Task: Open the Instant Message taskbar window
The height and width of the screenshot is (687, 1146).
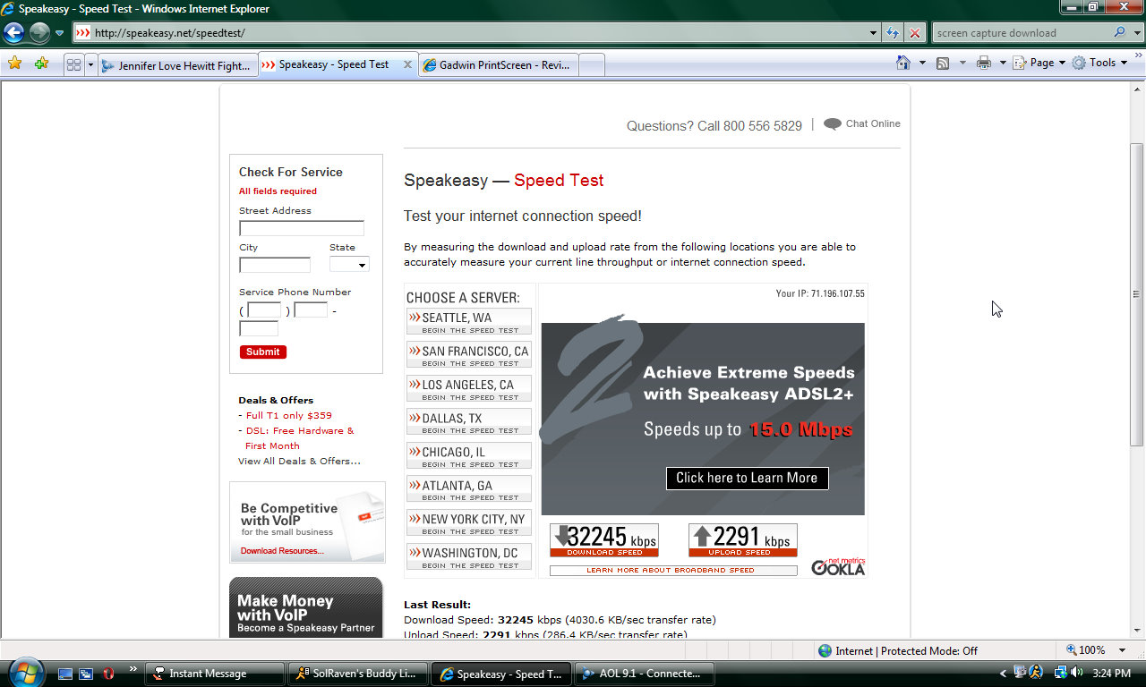Action: point(215,674)
